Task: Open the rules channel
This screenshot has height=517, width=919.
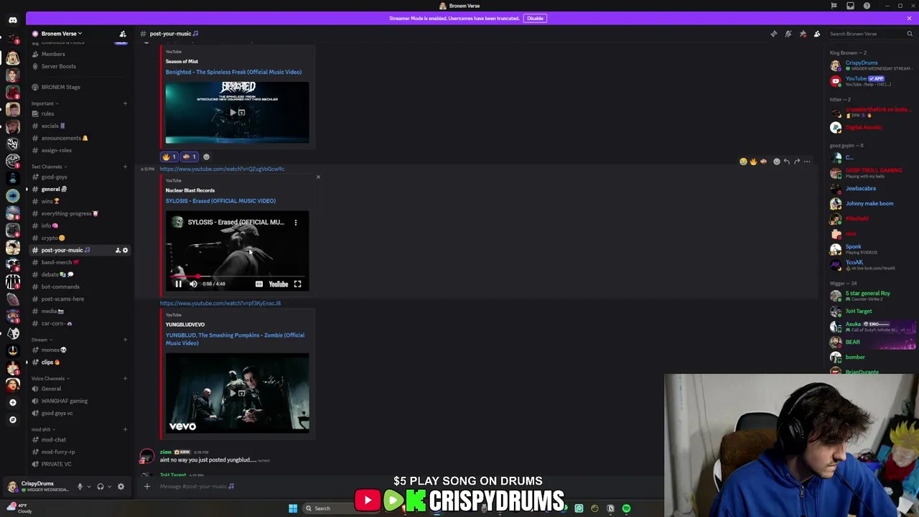Action: (x=79, y=113)
